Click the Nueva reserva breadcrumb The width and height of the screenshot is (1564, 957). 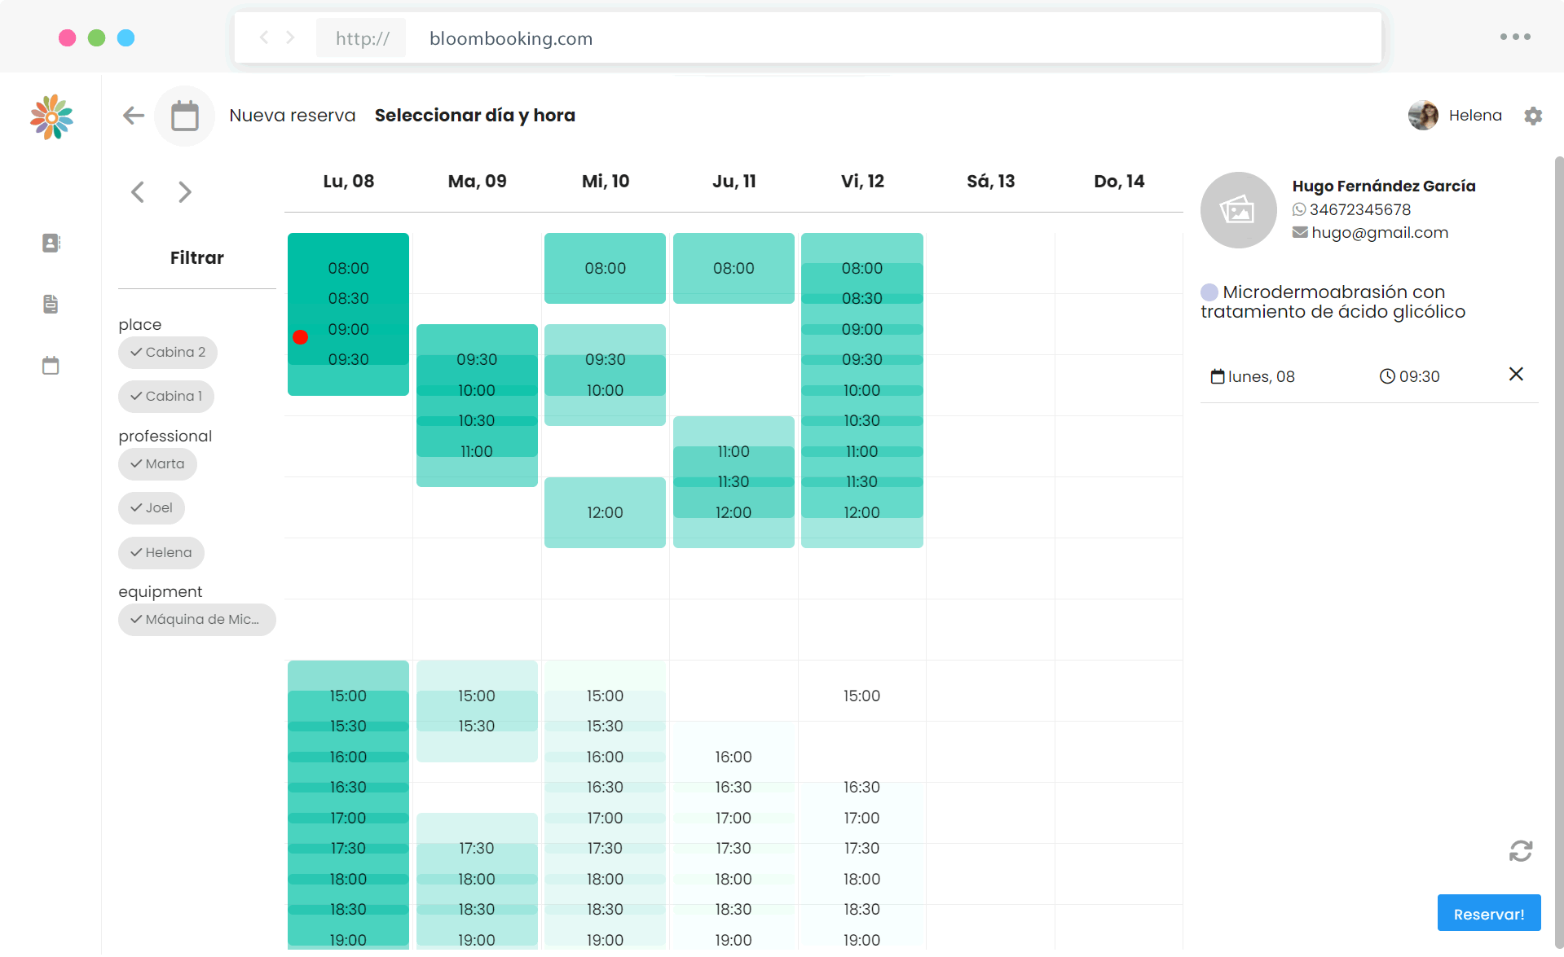click(x=293, y=116)
